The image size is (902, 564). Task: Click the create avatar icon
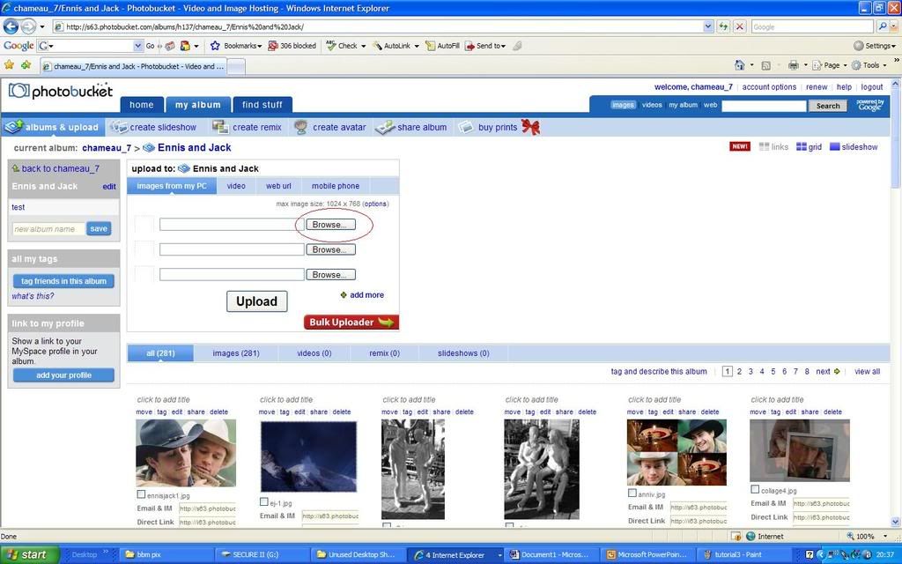300,127
